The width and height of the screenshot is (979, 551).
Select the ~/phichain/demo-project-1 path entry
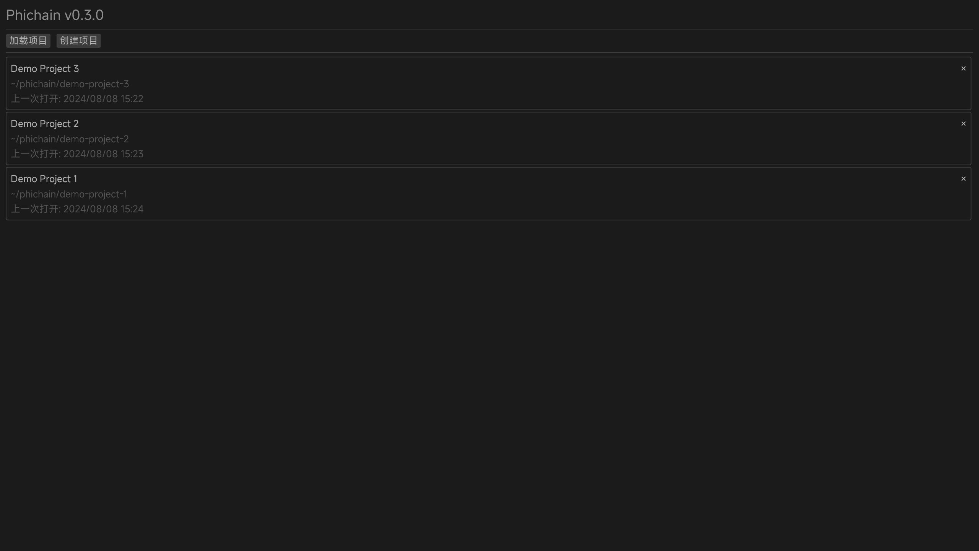(69, 194)
